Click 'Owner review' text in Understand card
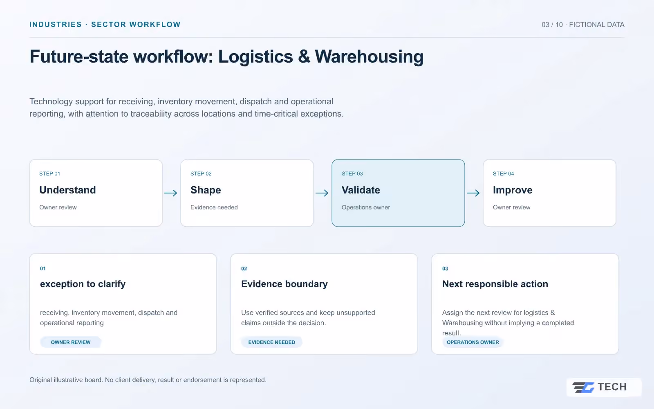Image resolution: width=654 pixels, height=409 pixels. click(x=58, y=207)
